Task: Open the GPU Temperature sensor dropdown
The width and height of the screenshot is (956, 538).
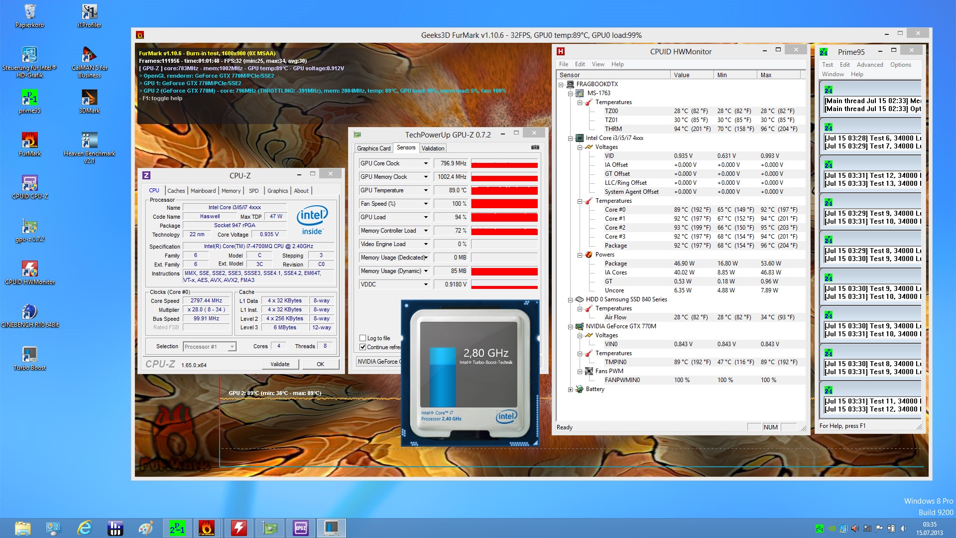Action: pos(426,190)
